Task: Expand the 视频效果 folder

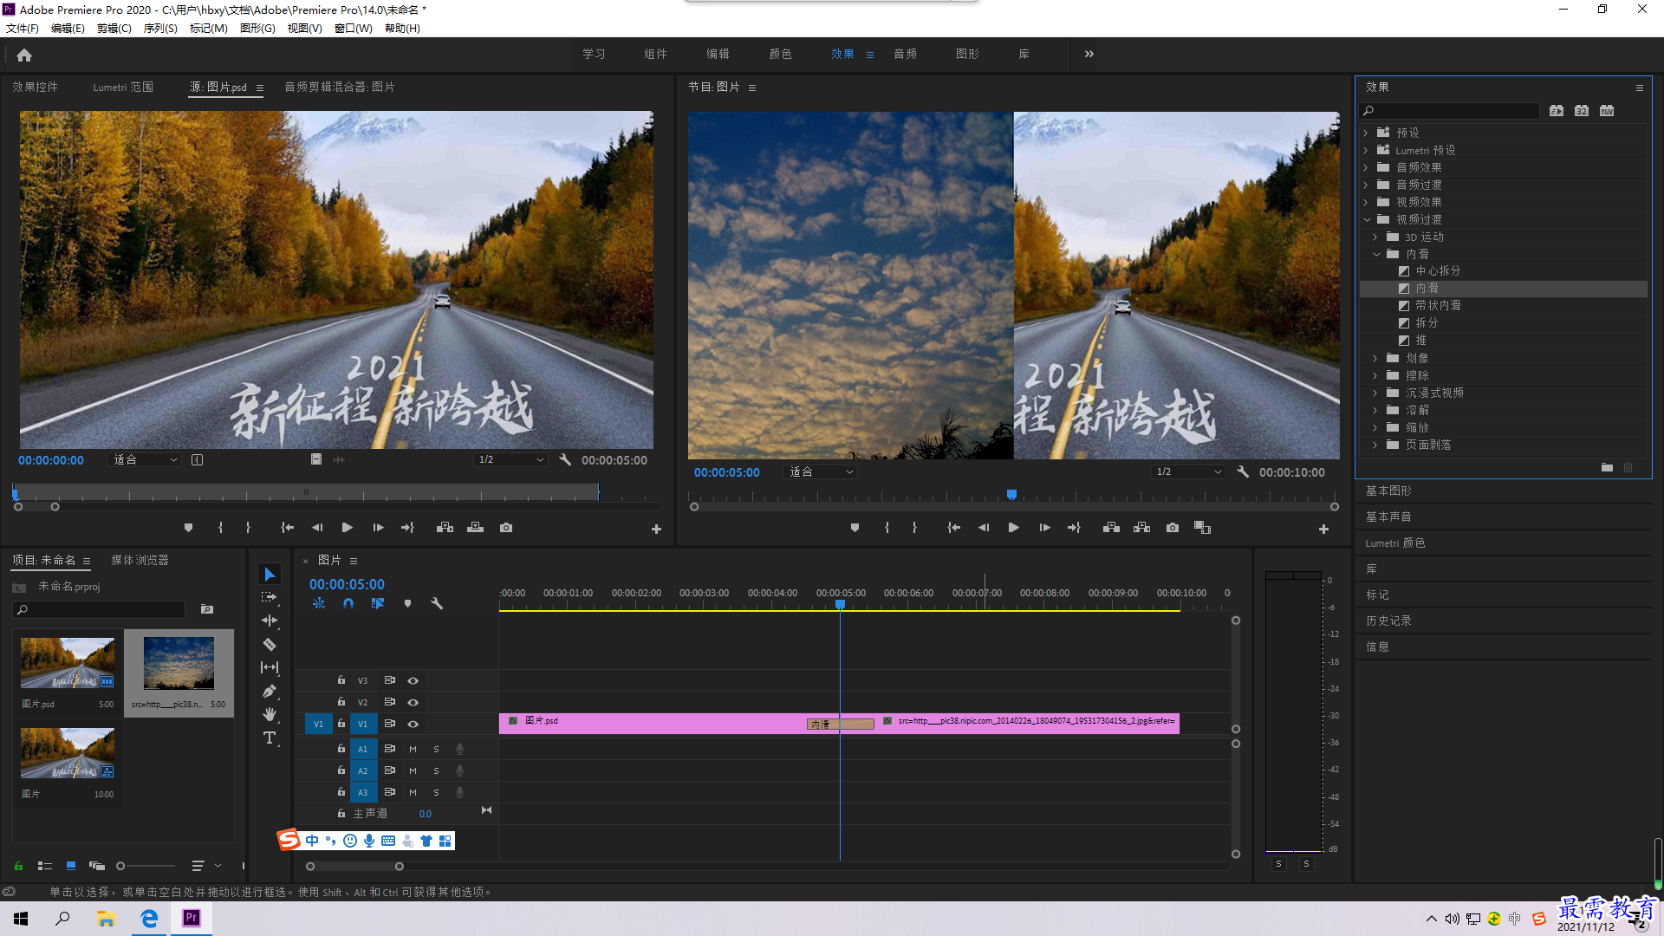Action: coord(1366,202)
